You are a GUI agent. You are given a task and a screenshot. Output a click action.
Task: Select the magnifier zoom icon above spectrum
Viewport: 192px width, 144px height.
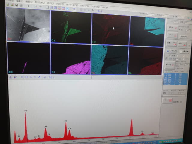coord(50,77)
